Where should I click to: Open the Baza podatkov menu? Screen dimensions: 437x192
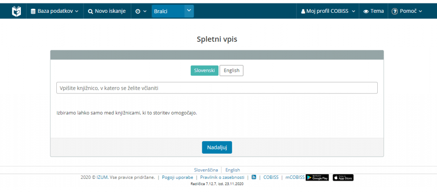coord(55,11)
